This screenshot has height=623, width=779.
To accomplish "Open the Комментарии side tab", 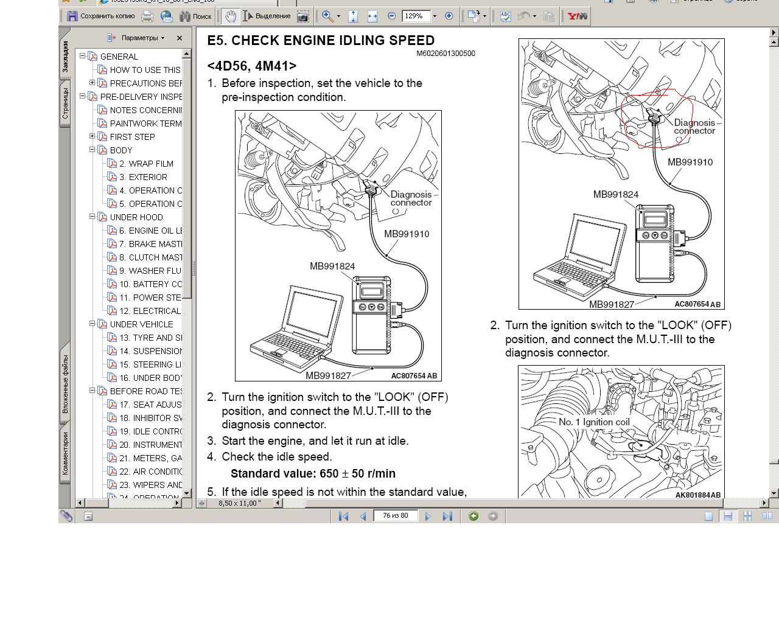I will tap(65, 454).
